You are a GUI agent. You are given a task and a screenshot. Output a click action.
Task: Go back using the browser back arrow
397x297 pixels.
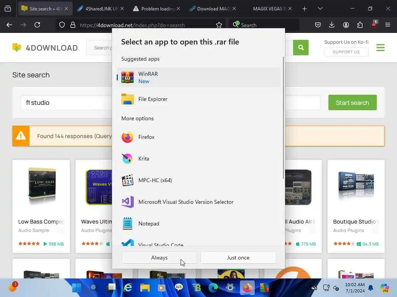pos(9,25)
